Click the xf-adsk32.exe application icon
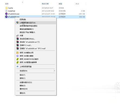The height and width of the screenshot is (107, 120). click(x=6, y=14)
